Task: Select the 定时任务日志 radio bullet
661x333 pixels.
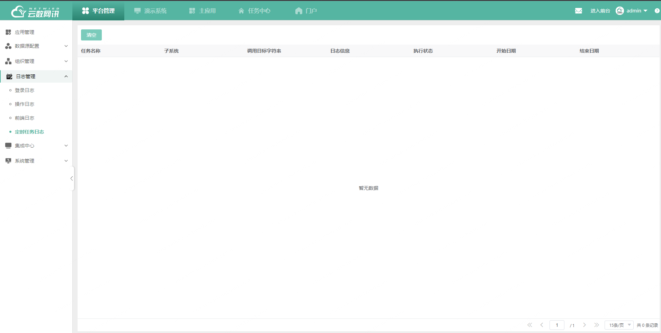Action: tap(11, 132)
